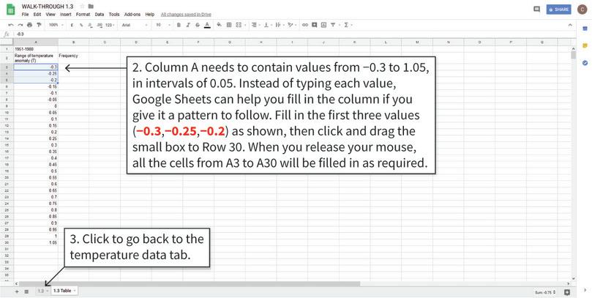The image size is (592, 298).
Task: Open the Calendar side panel icon
Action: point(585,29)
